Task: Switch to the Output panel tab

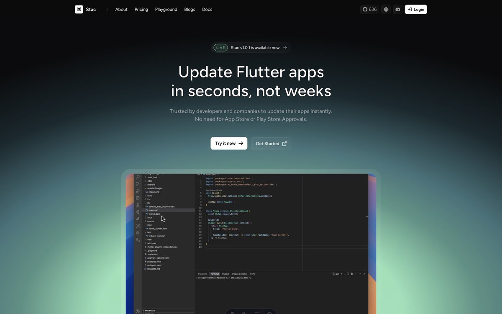Action: click(225, 274)
